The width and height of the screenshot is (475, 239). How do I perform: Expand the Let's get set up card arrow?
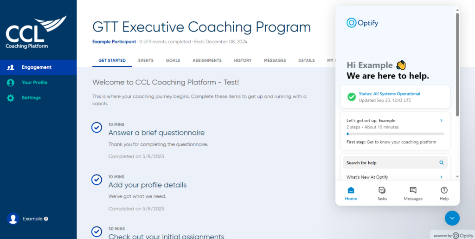(x=442, y=121)
